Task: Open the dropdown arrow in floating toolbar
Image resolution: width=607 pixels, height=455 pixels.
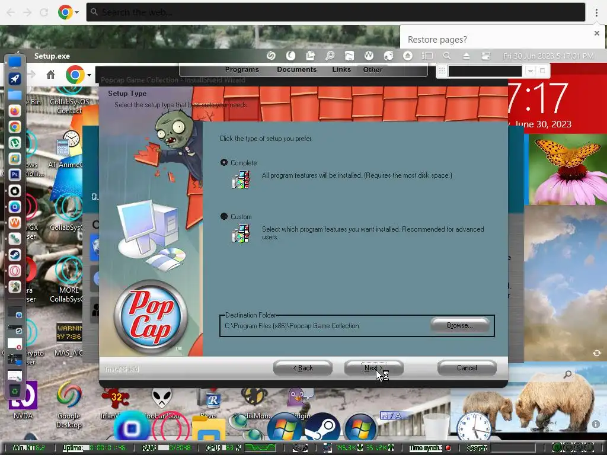Action: point(531,71)
